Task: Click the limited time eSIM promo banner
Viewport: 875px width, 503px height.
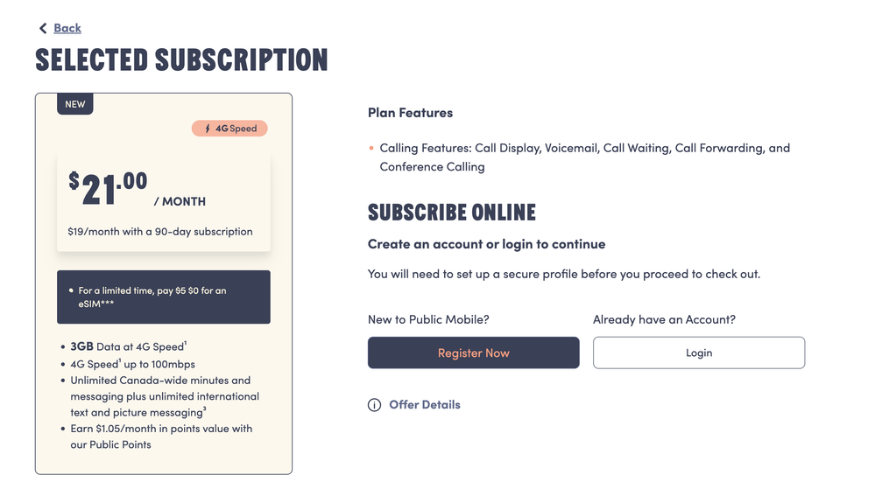Action: (x=163, y=297)
